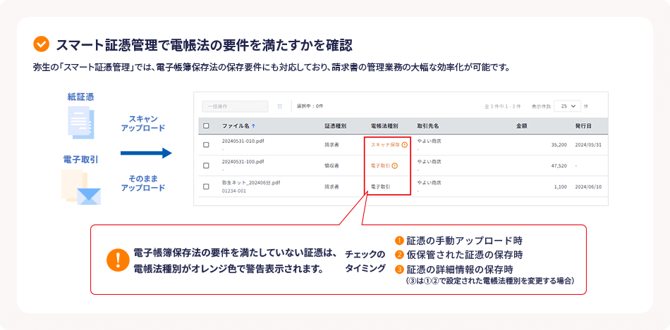Click the 発行日 column header

click(x=583, y=126)
